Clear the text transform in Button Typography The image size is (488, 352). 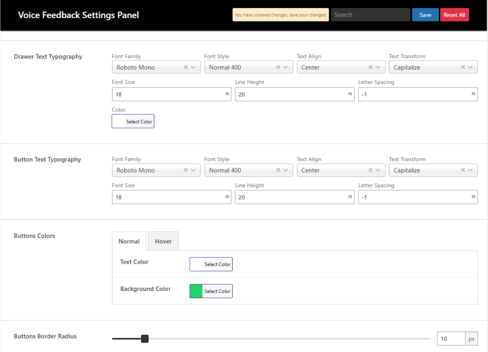coord(463,170)
